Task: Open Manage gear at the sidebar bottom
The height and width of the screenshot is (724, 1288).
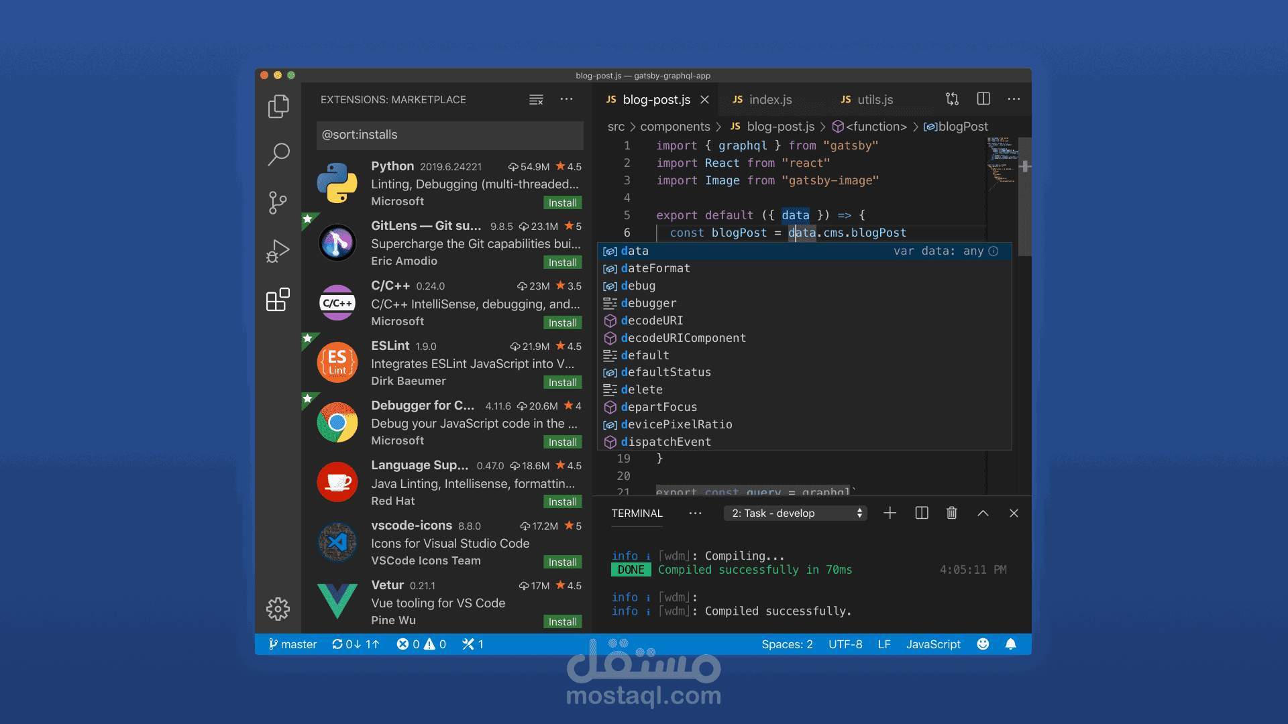Action: [x=278, y=609]
